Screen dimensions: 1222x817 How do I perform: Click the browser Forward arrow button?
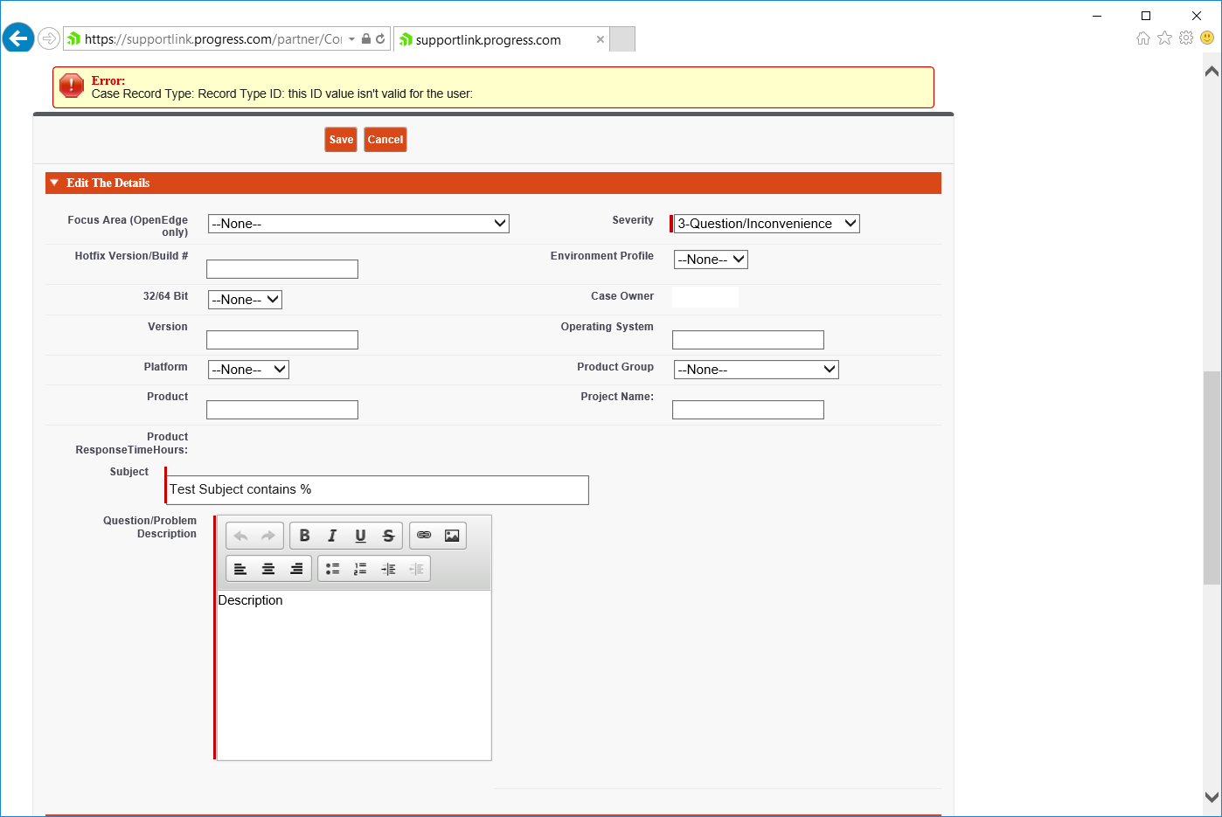point(49,38)
